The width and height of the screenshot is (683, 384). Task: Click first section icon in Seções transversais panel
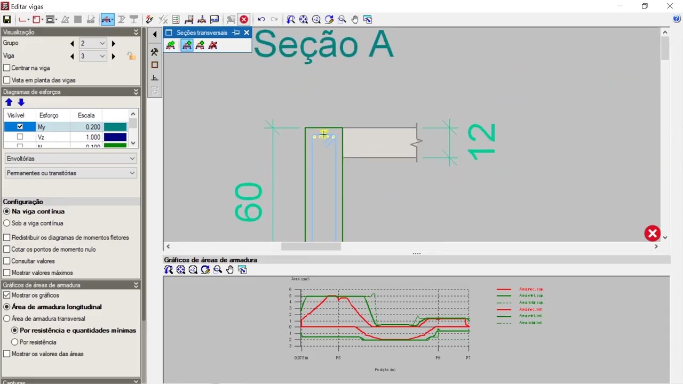171,45
